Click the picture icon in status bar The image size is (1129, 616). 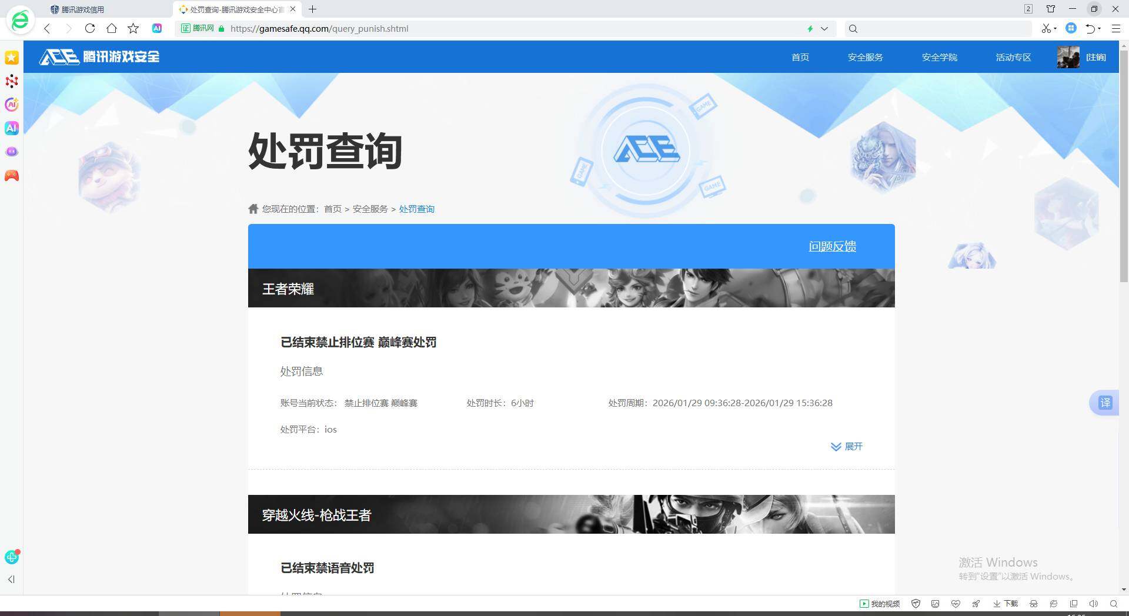coord(936,604)
